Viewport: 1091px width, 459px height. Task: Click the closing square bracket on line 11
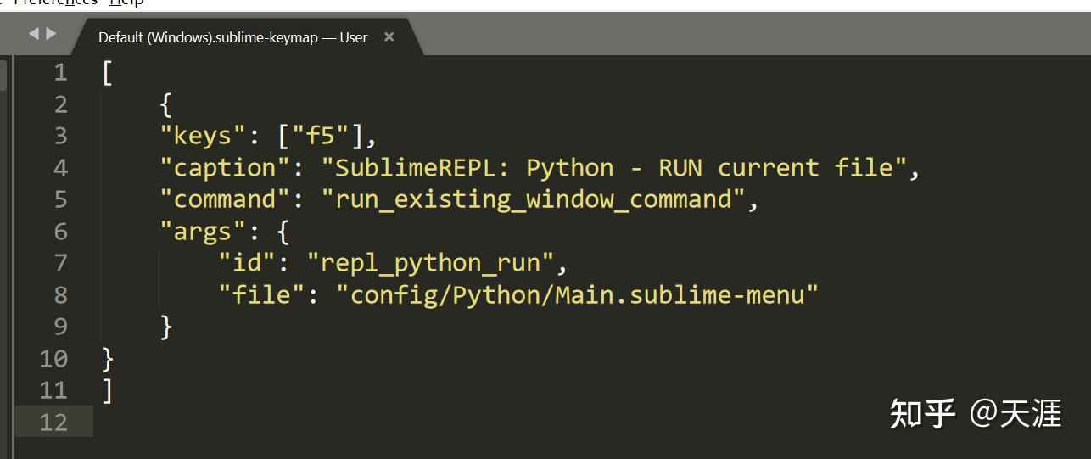pyautogui.click(x=107, y=390)
